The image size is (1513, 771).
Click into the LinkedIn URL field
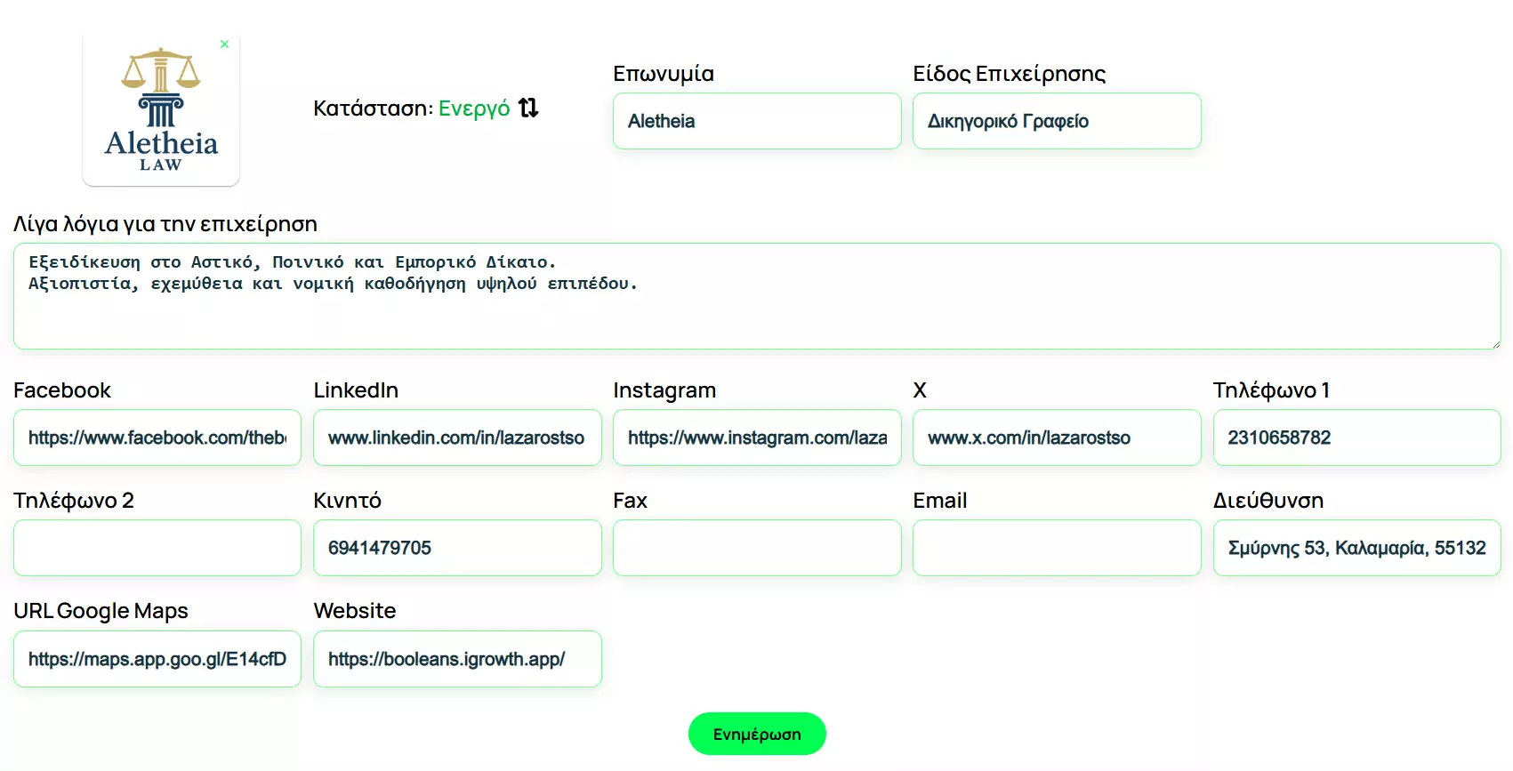(456, 438)
